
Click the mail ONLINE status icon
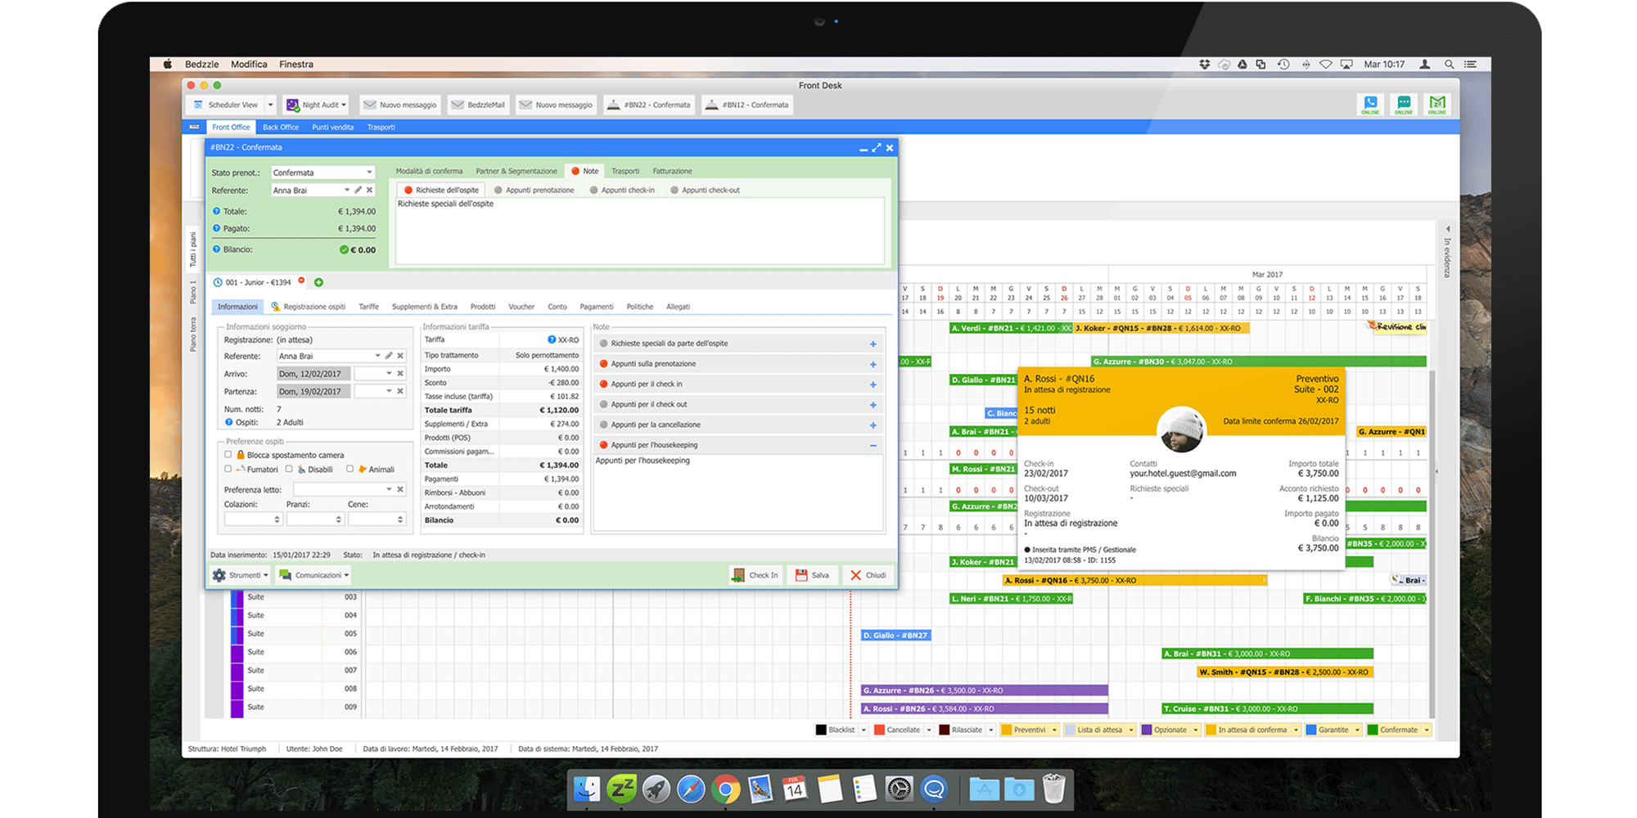click(1437, 104)
